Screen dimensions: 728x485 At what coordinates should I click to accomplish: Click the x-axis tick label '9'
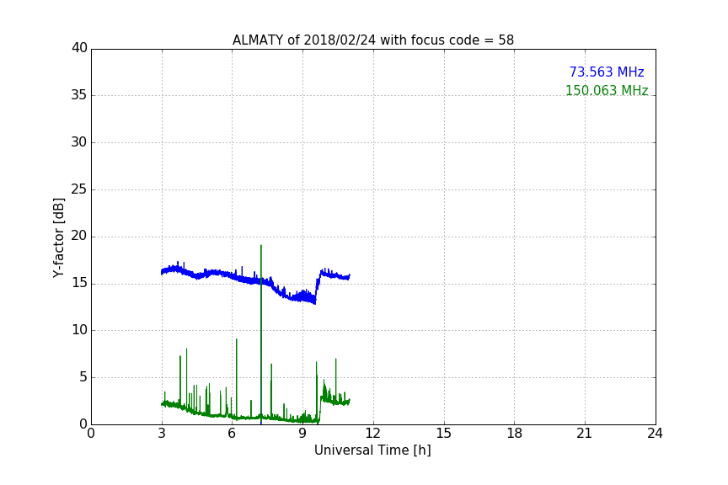tap(302, 434)
